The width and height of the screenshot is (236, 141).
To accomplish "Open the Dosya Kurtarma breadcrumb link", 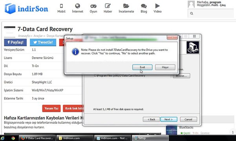I will [x=55, y=36].
